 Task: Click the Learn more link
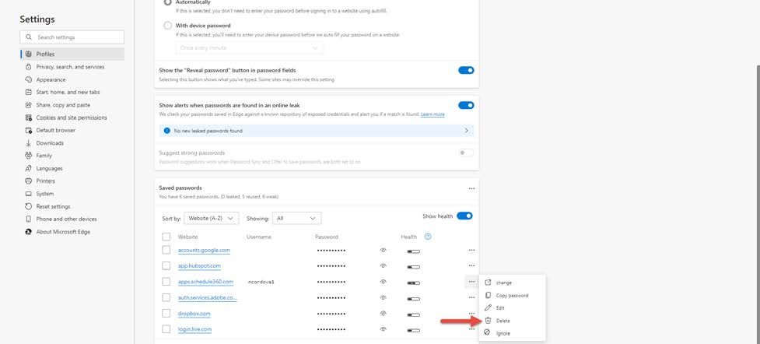[433, 114]
